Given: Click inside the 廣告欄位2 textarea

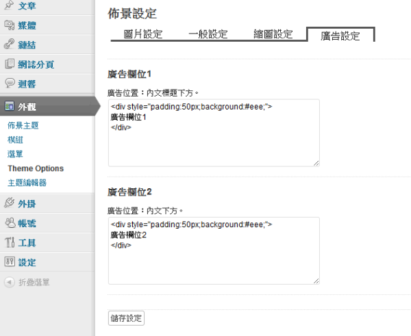Looking at the screenshot, I should [214, 250].
